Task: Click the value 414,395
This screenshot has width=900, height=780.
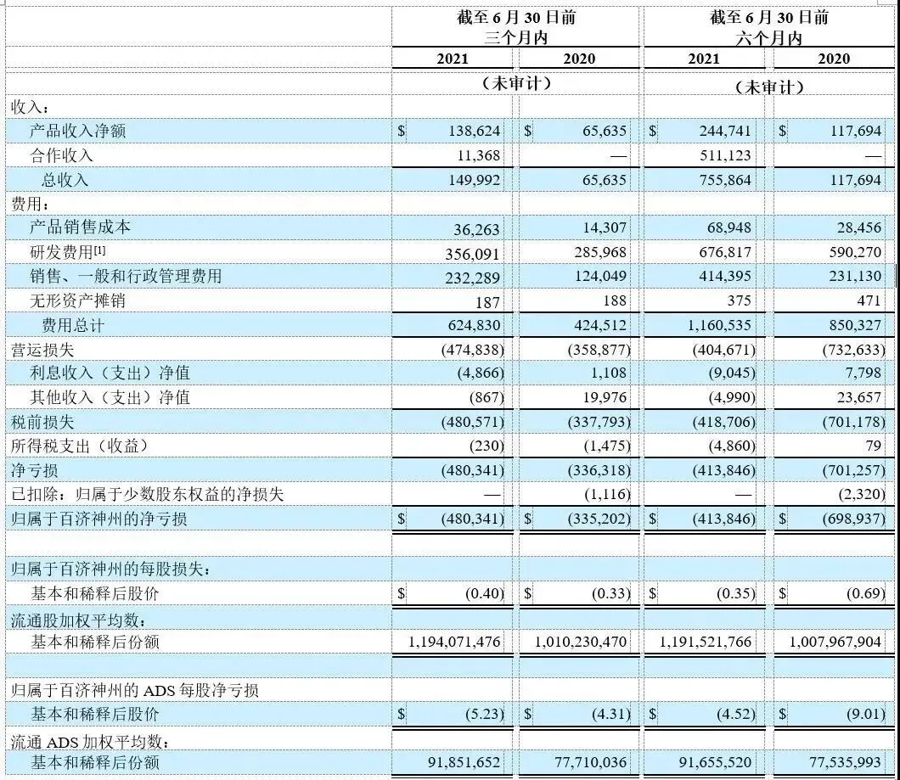Action: (x=725, y=276)
